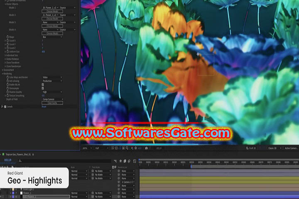This screenshot has width=299, height=199.
Task: Click Choose Model button under Model 1
Action: 52,11
